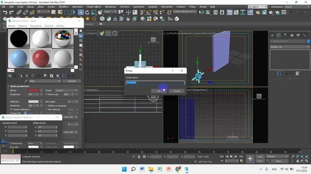Select the Bind to Space Warp tool
Viewport: 311px width, 174px height.
[x=32, y=13]
